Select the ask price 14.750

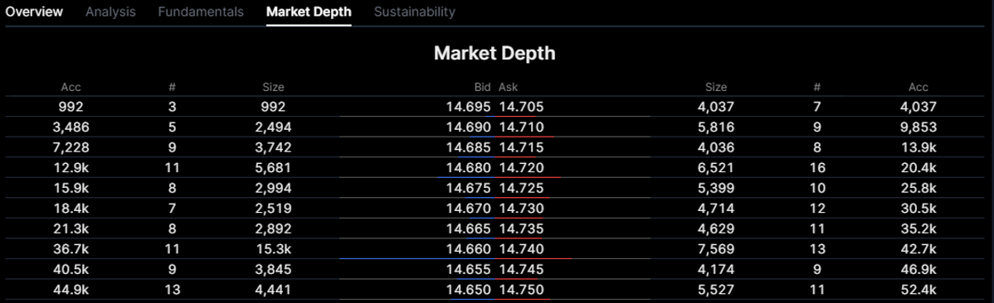[521, 290]
